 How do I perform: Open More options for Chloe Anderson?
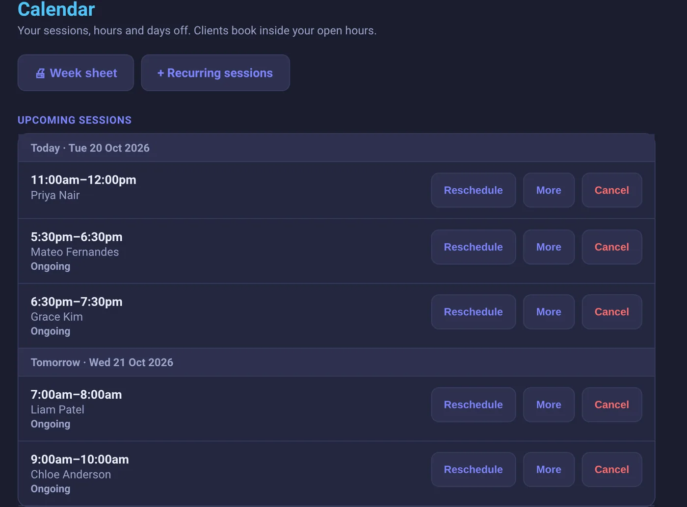[549, 470]
